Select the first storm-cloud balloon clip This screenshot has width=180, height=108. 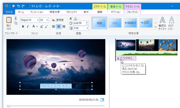[126, 45]
